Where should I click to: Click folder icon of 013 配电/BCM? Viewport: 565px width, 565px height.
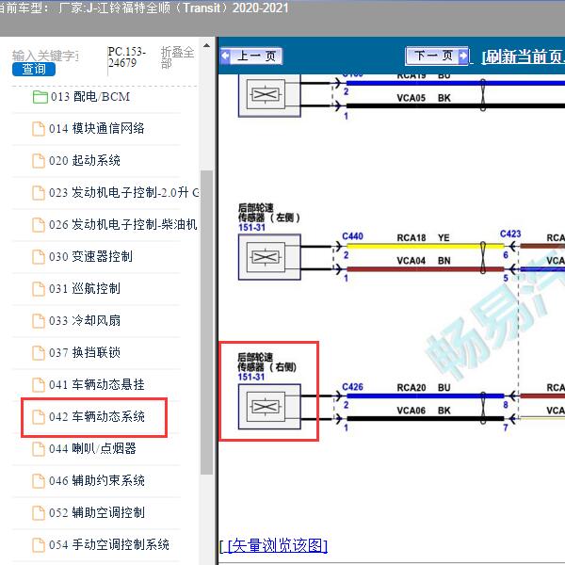coord(40,97)
